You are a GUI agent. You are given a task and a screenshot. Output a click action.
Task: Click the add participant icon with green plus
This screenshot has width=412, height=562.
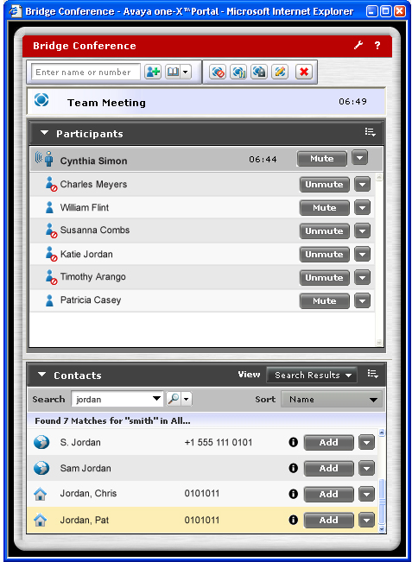click(153, 72)
